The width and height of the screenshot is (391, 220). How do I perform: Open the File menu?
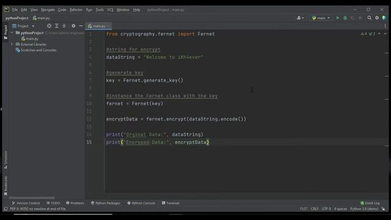(15, 10)
